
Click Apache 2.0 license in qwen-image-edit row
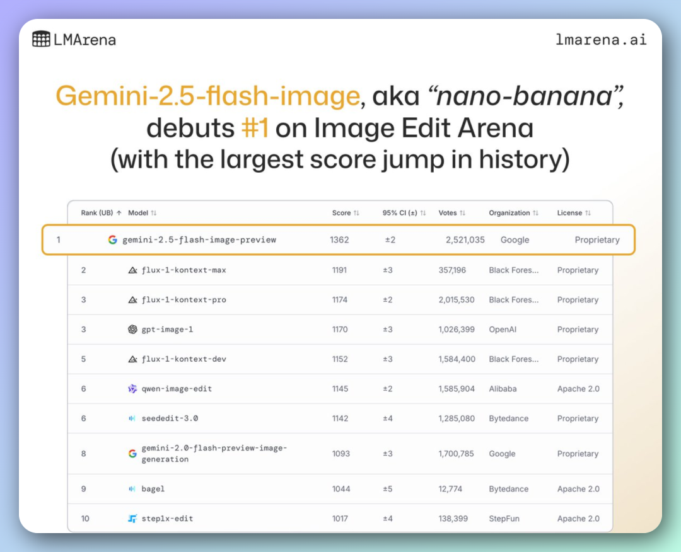tap(578, 389)
